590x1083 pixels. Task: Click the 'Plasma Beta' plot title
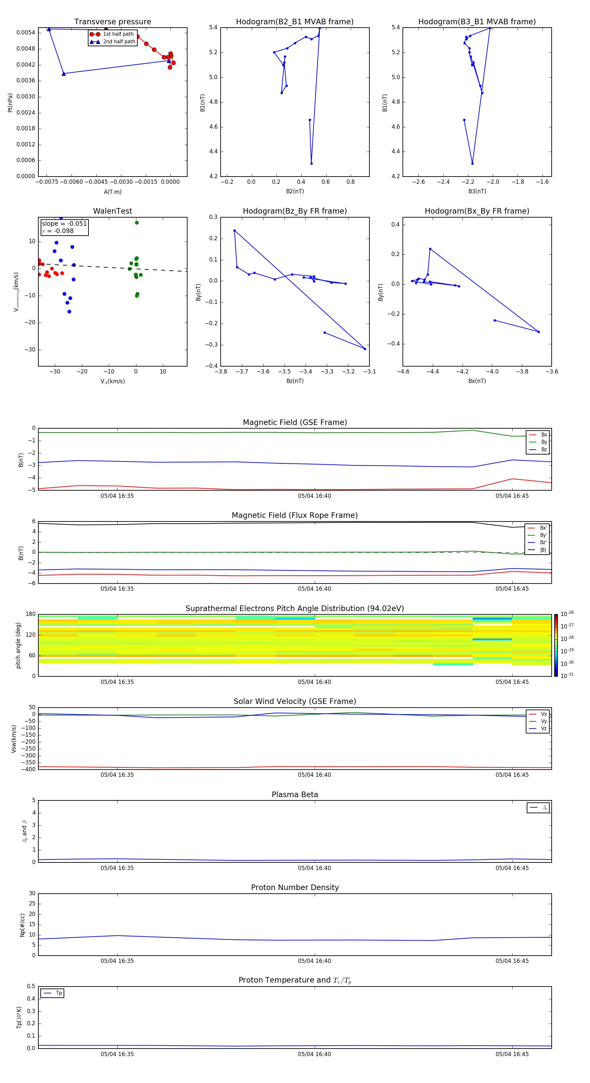click(295, 795)
